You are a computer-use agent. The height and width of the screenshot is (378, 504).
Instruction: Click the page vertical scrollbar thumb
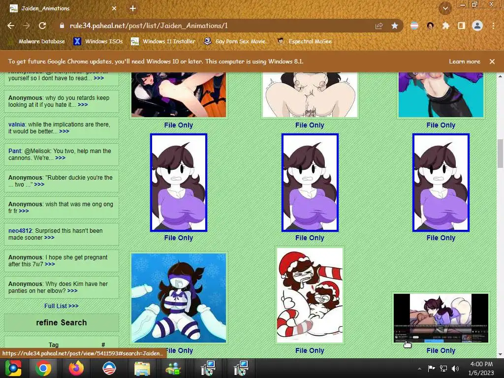(x=500, y=154)
